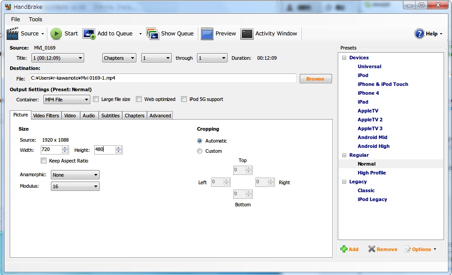Select the Automatic cropping radio button
Screen dimensions: 452x275
(200, 141)
